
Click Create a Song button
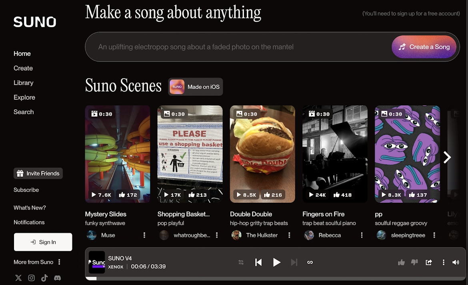[x=424, y=47]
